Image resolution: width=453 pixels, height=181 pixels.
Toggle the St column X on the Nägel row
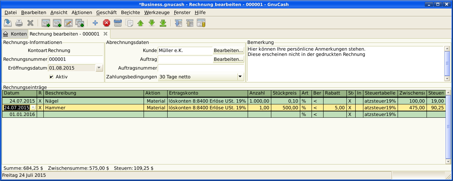point(350,101)
